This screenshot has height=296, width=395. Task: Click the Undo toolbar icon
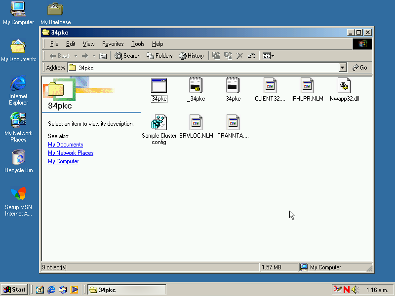pos(251,56)
